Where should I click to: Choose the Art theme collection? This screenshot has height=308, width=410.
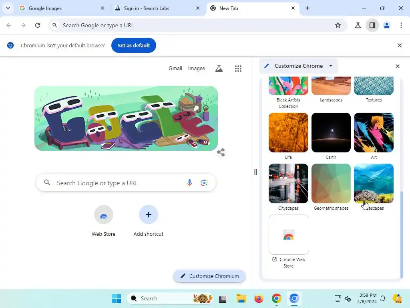(x=374, y=136)
